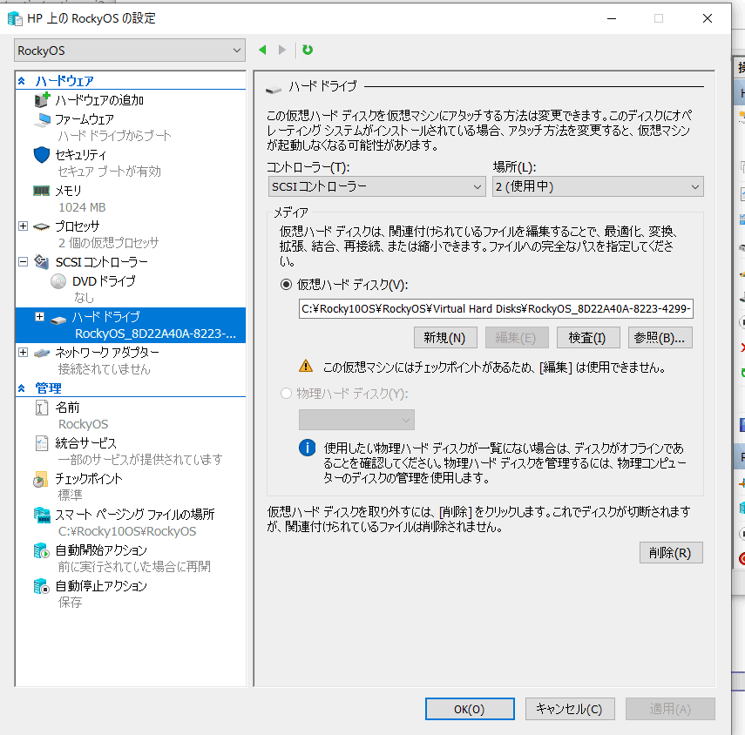Viewport: 745px width, 735px height.
Task: Click the ハード ドライブ header icon in right pane
Action: [274, 90]
